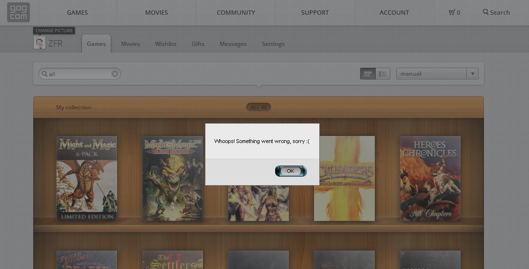Open the shopping cart icon
The height and width of the screenshot is (269, 529).
coord(451,12)
